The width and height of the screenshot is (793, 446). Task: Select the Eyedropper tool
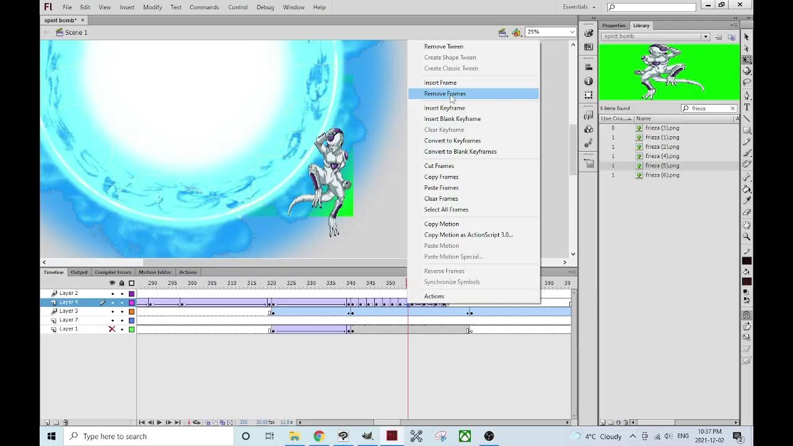coord(747,200)
